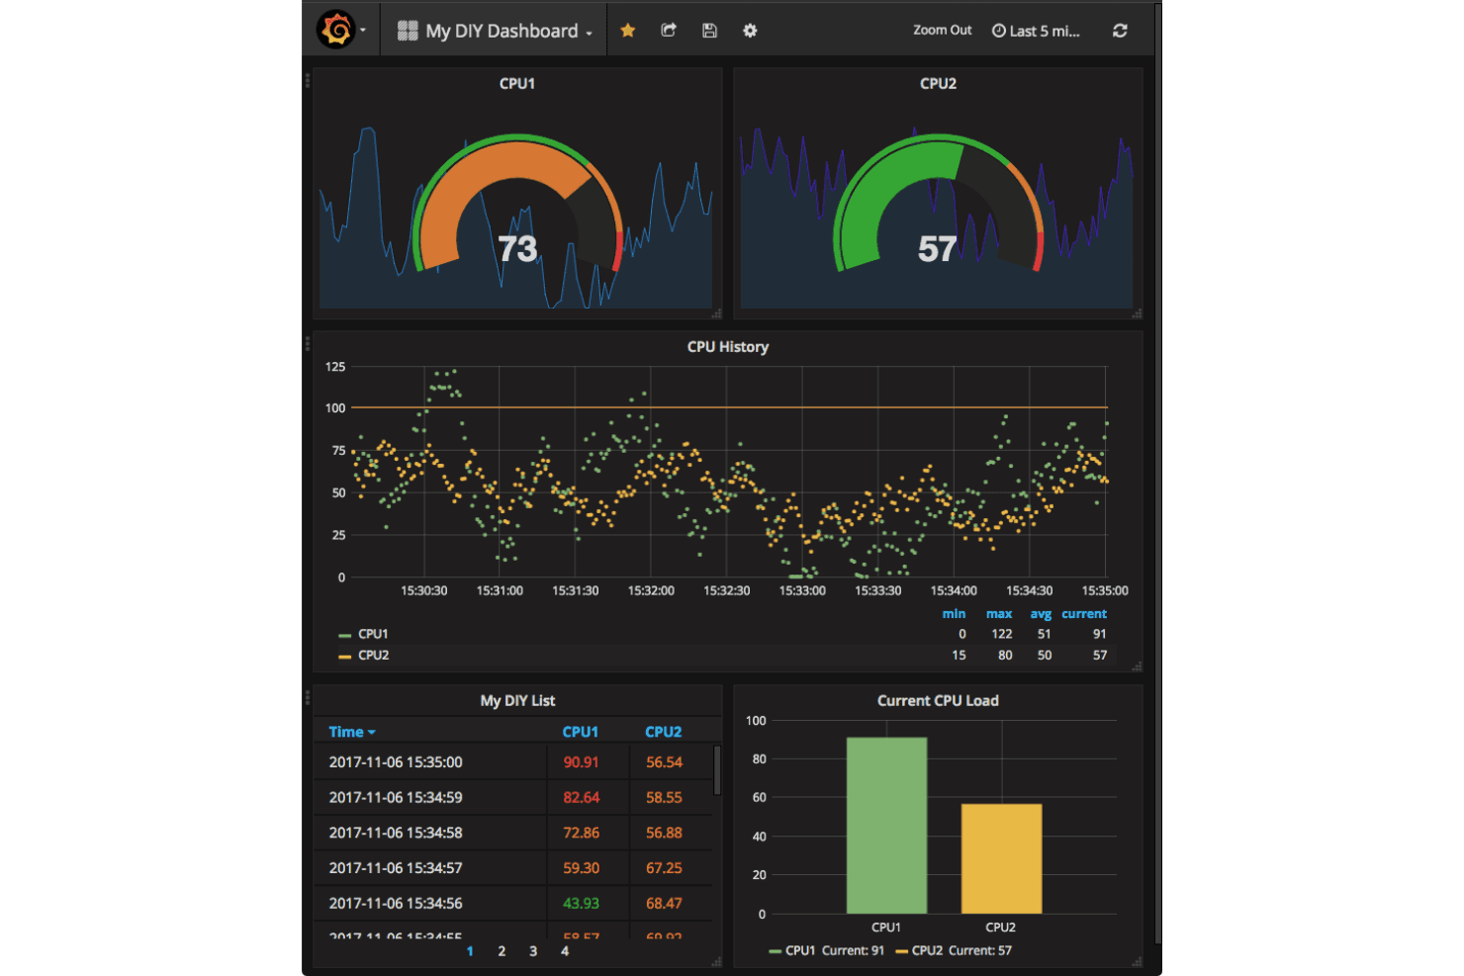Open row handle dots beside CPU History row
The width and height of the screenshot is (1464, 976).
(308, 343)
